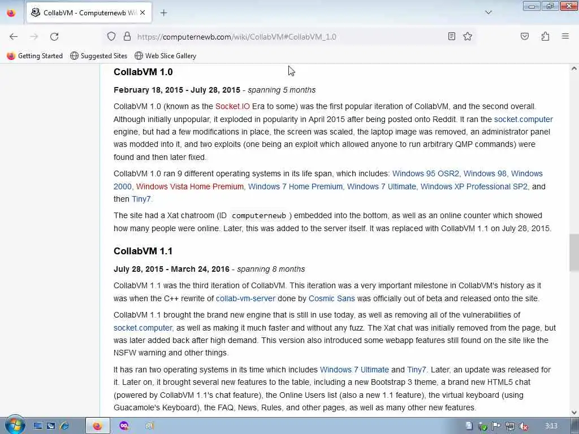
Task: Open the Windows Start menu
Action: click(x=15, y=425)
